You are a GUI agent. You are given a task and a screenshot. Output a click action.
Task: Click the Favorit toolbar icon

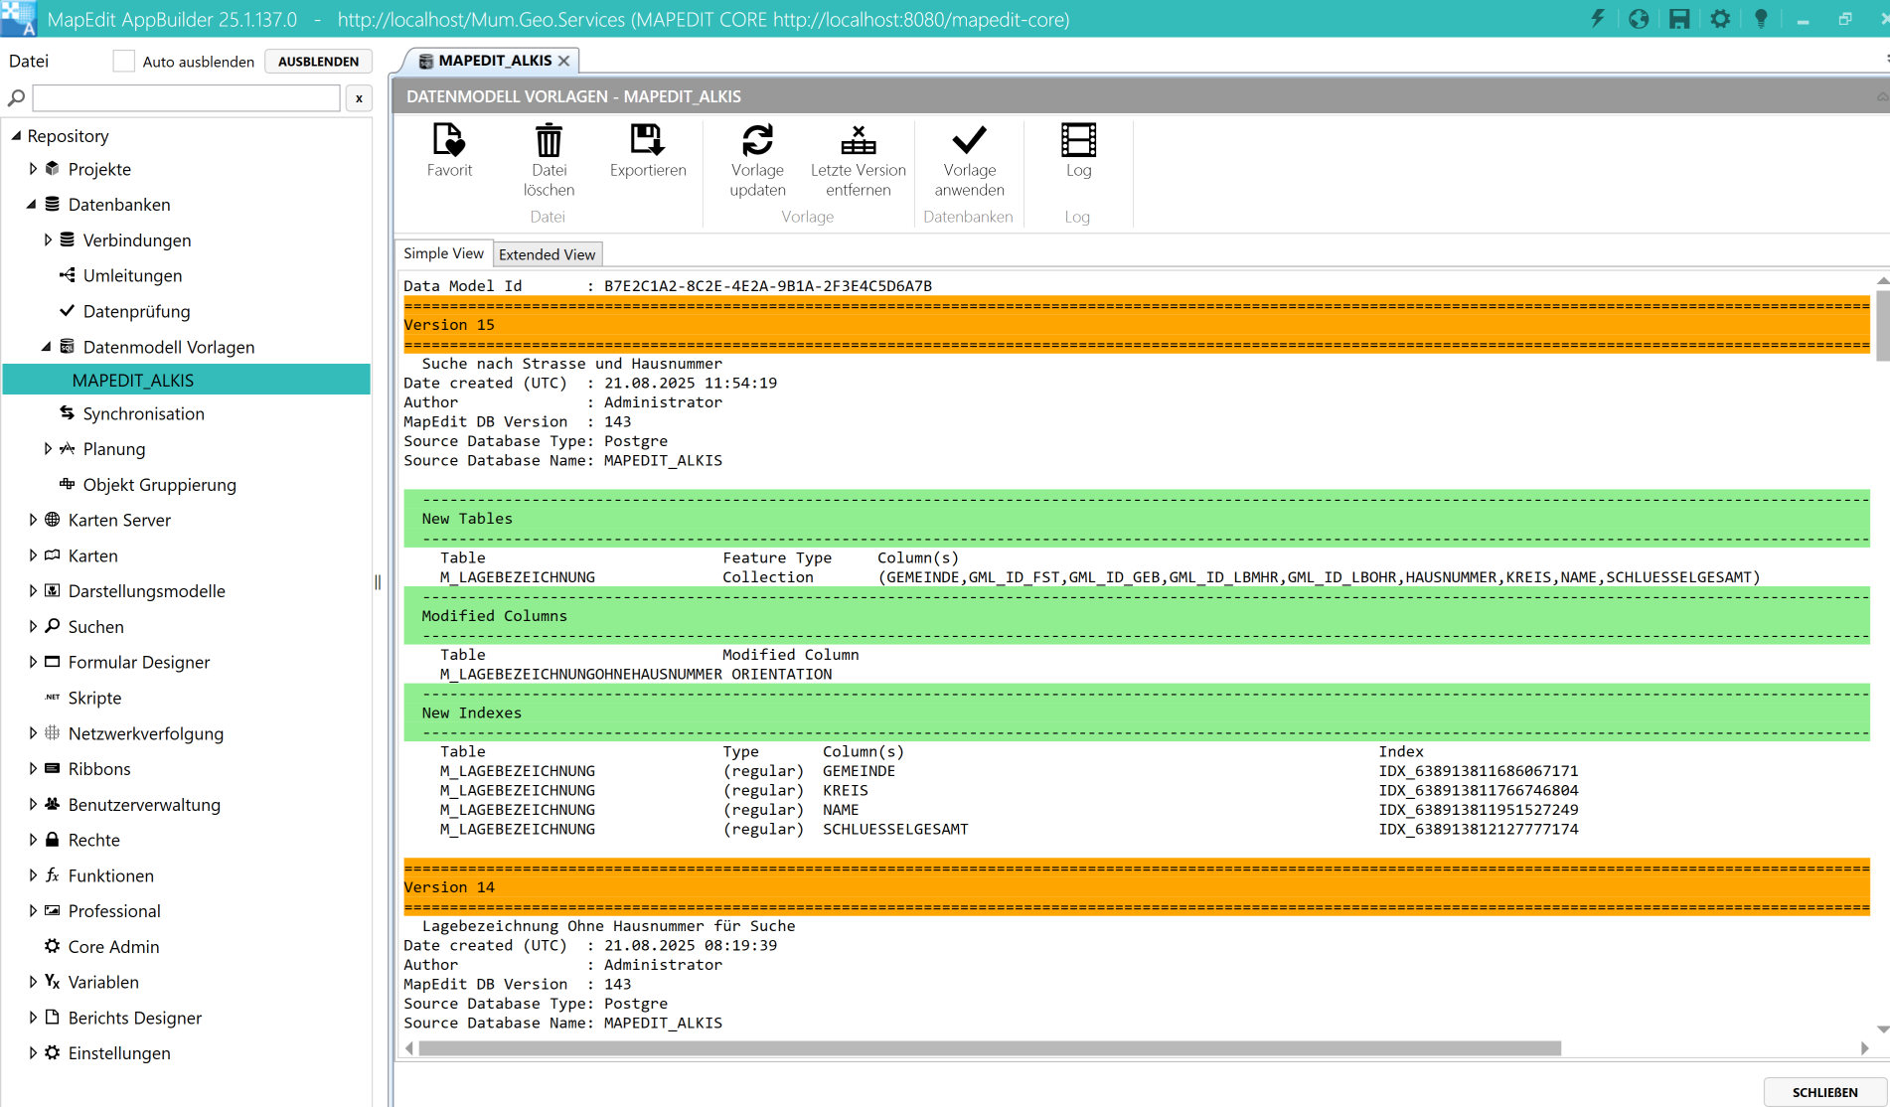point(449,141)
